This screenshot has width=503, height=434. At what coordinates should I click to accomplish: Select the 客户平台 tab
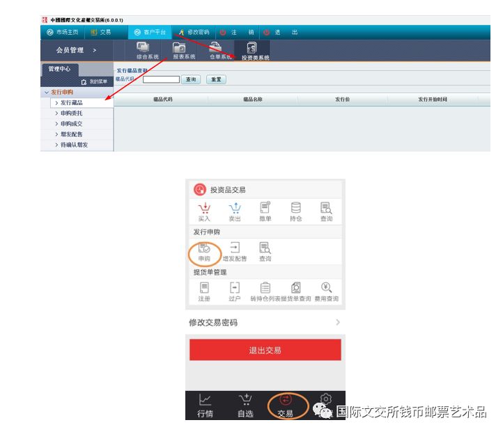coord(150,32)
